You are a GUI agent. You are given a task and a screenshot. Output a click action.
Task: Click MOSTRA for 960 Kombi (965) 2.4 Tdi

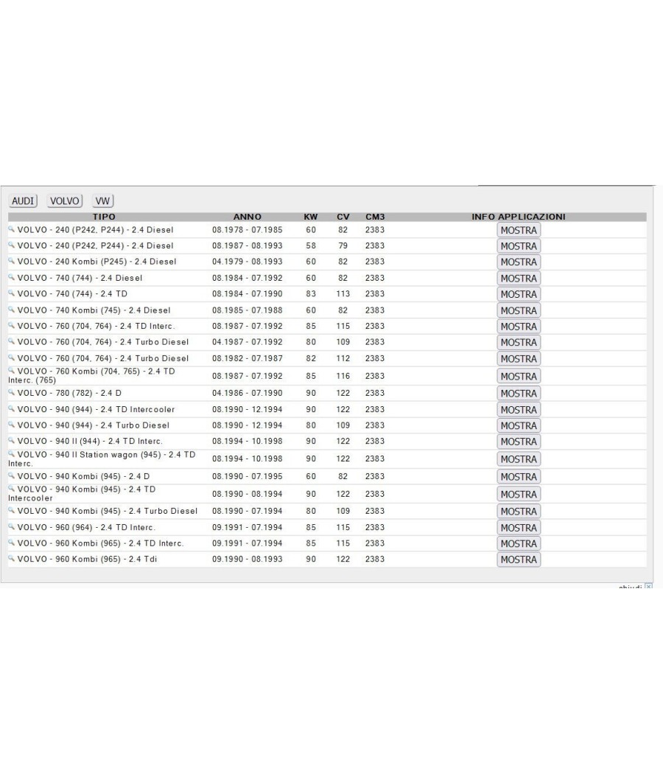[519, 559]
